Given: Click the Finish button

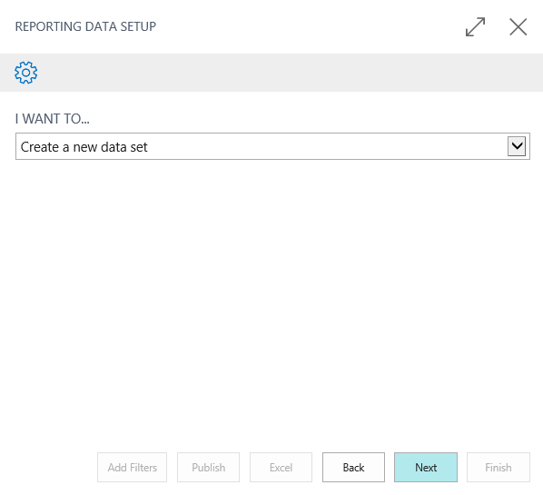Looking at the screenshot, I should tap(498, 467).
